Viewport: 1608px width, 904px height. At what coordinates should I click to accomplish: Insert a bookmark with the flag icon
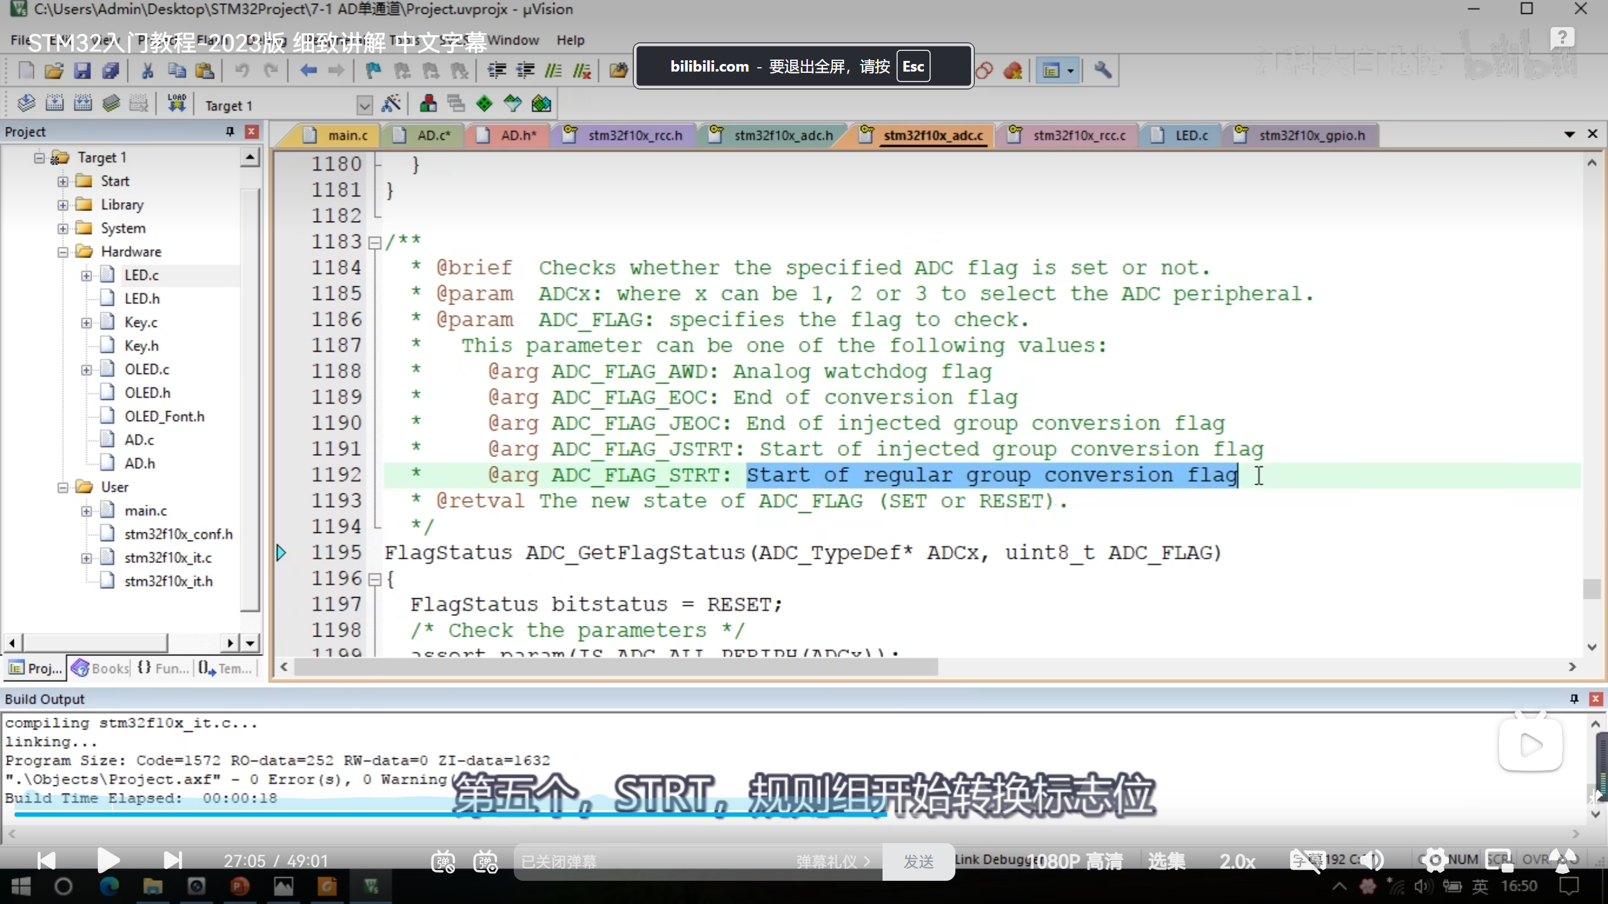pos(373,70)
